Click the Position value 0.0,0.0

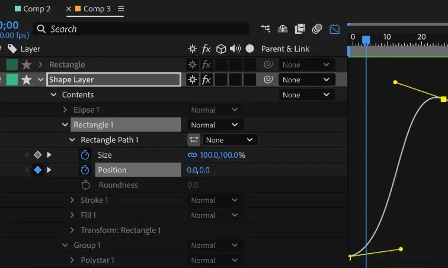tap(198, 170)
